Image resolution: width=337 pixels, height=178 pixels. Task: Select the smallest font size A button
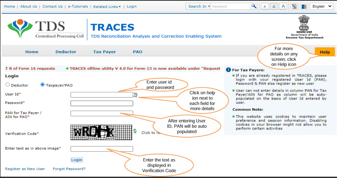pyautogui.click(x=265, y=7)
